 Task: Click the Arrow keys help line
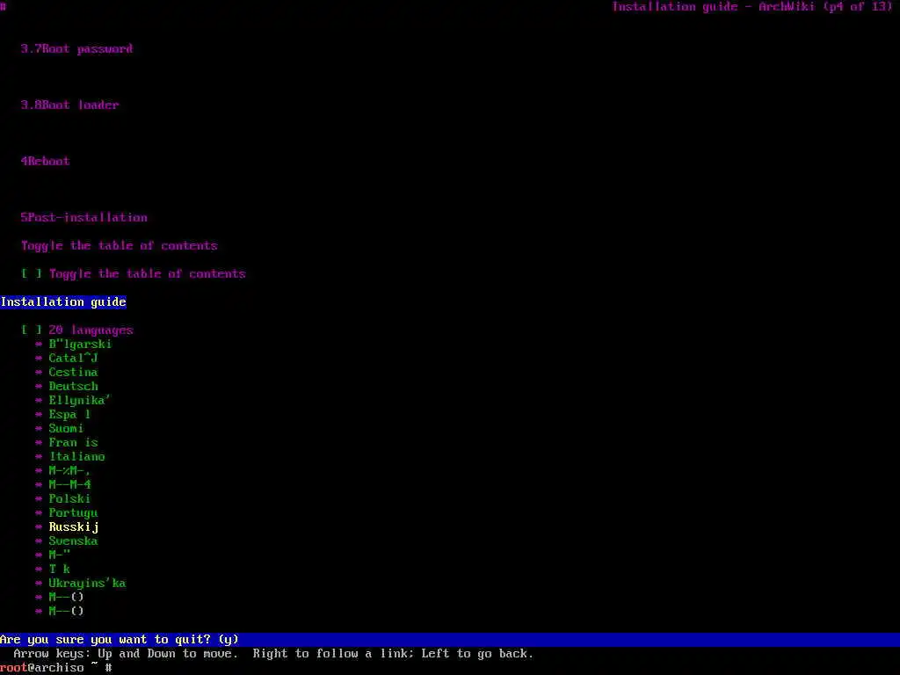274,654
